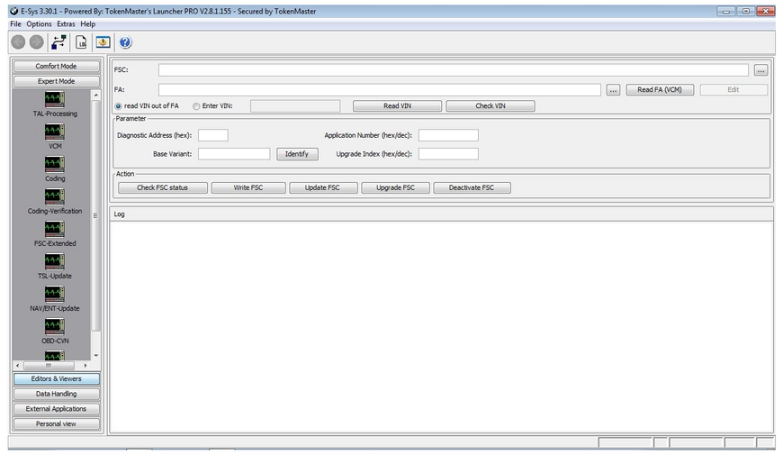
Task: Select the OBD-CVN module icon
Action: [54, 326]
